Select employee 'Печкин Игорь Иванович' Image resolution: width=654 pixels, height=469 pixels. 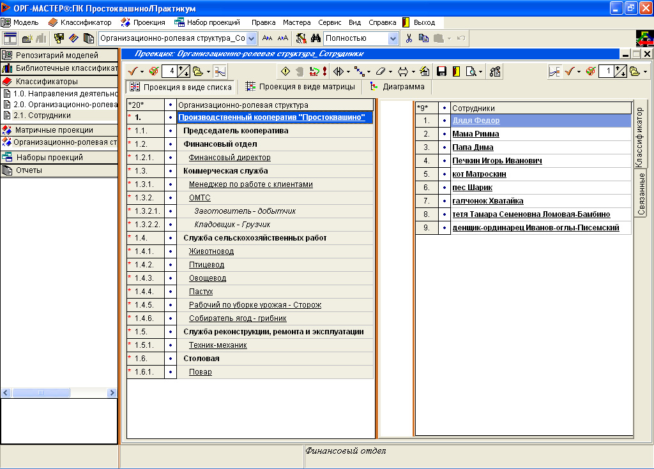(497, 161)
